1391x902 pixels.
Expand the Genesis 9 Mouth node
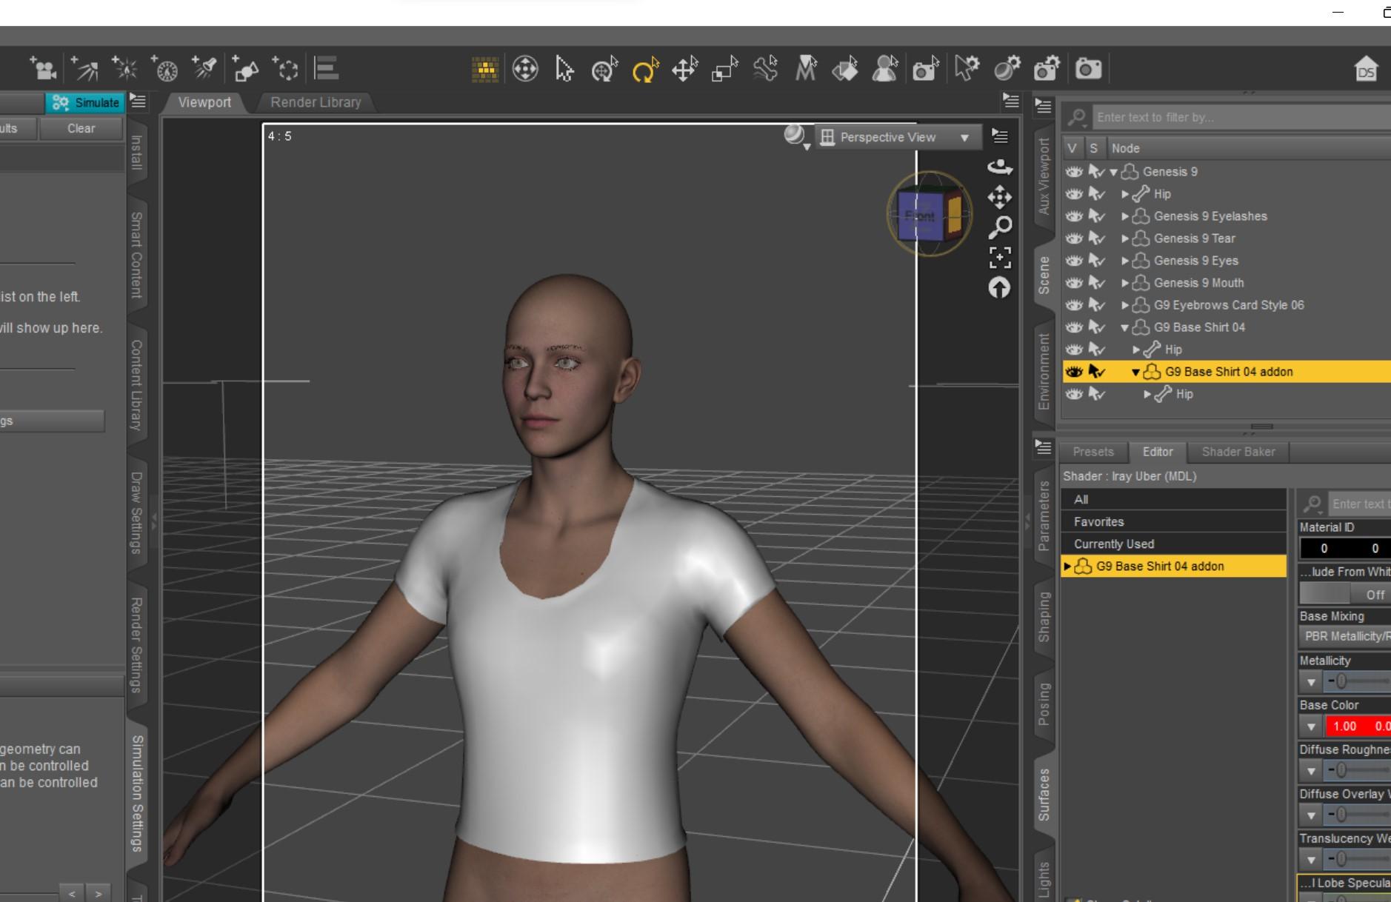coord(1125,283)
